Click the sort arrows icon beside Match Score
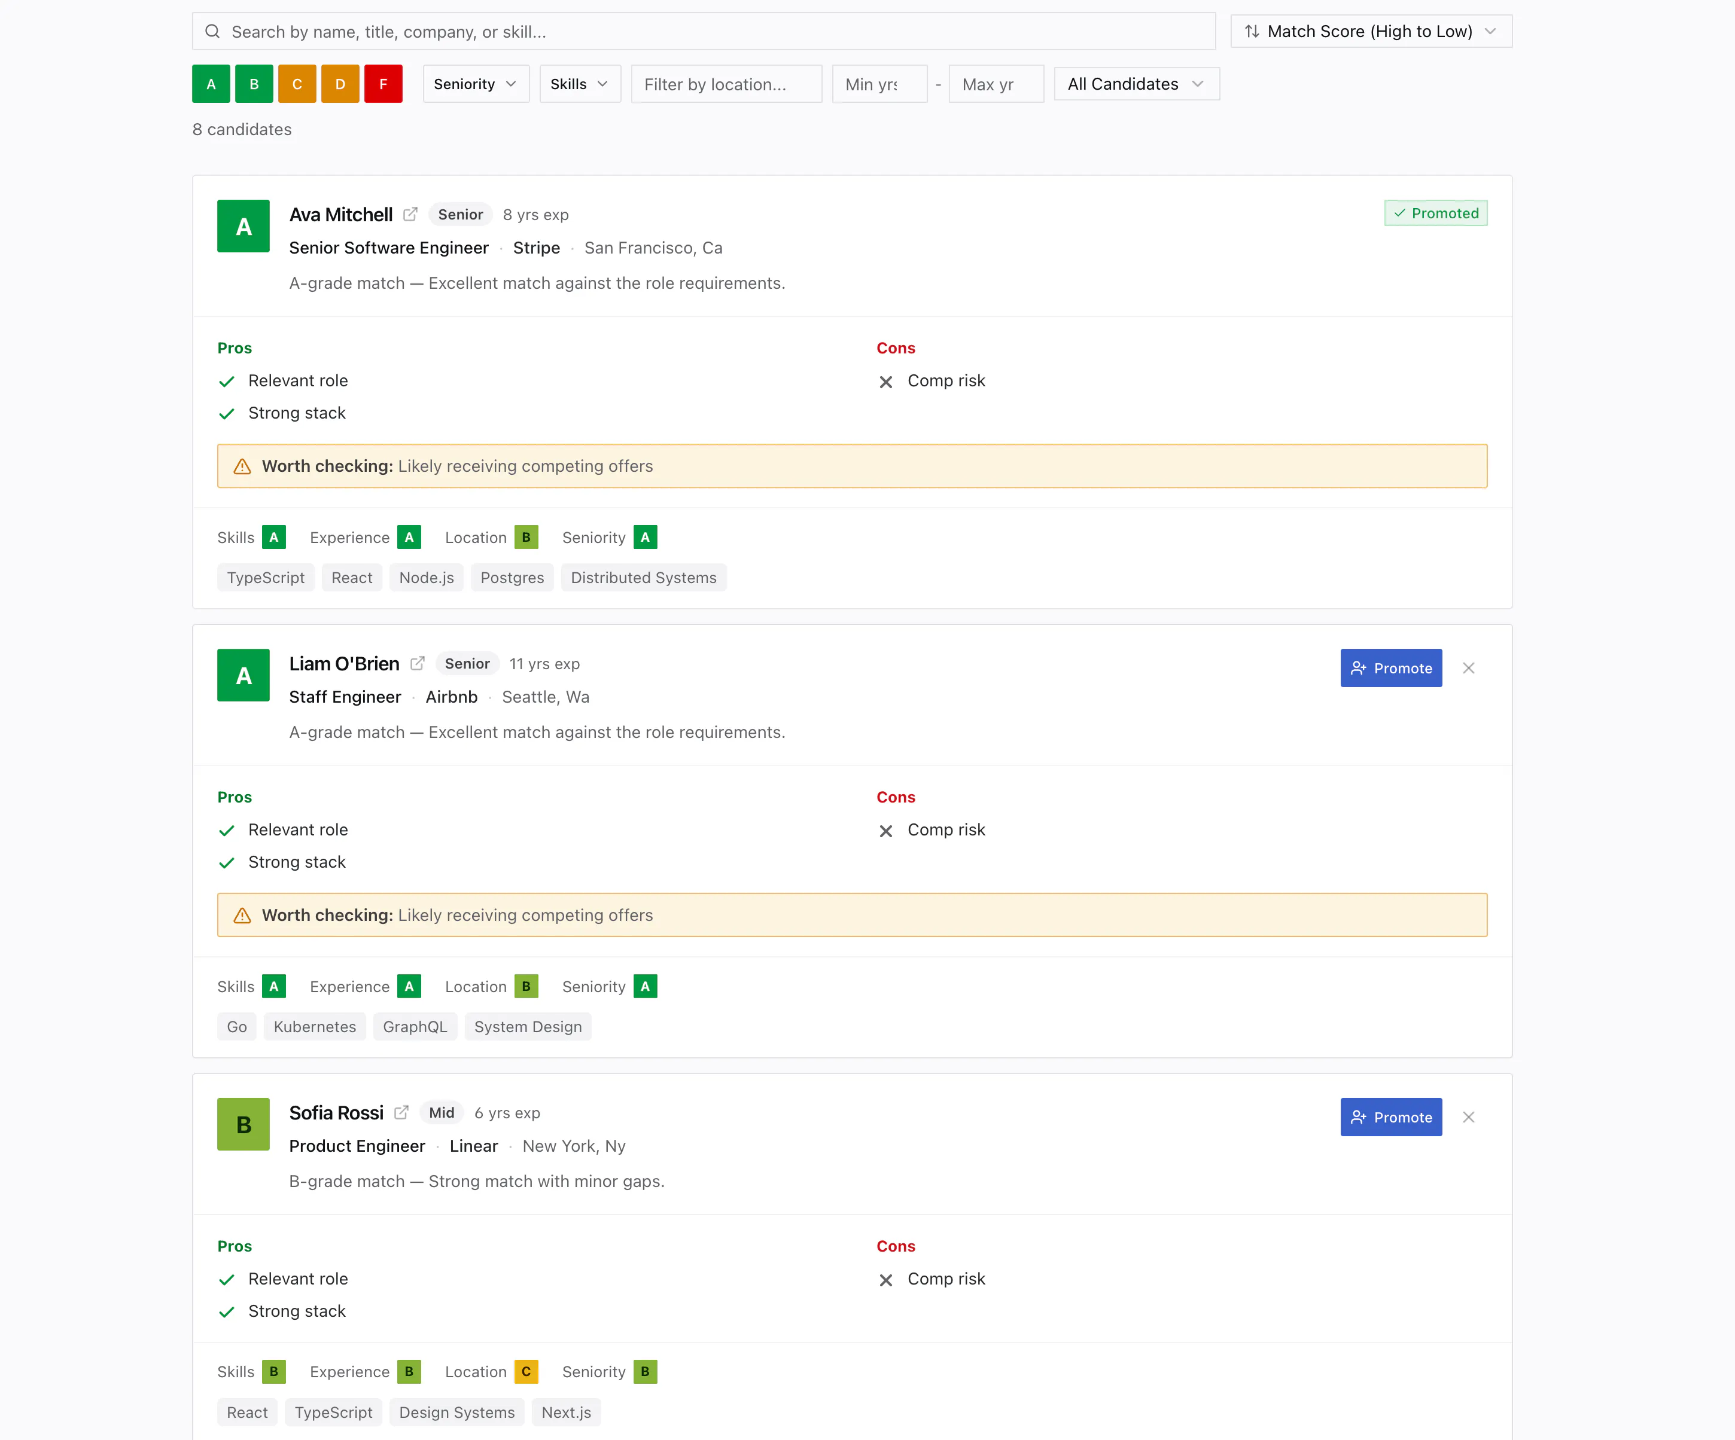The height and width of the screenshot is (1440, 1735). (x=1252, y=31)
